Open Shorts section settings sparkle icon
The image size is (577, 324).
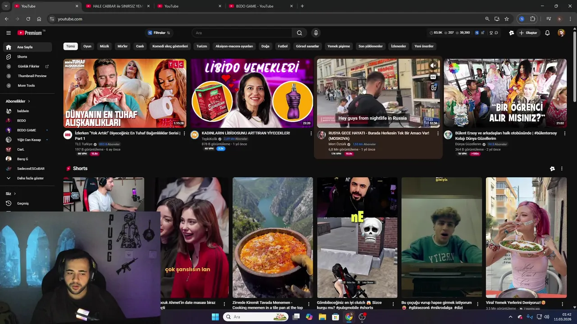click(552, 169)
